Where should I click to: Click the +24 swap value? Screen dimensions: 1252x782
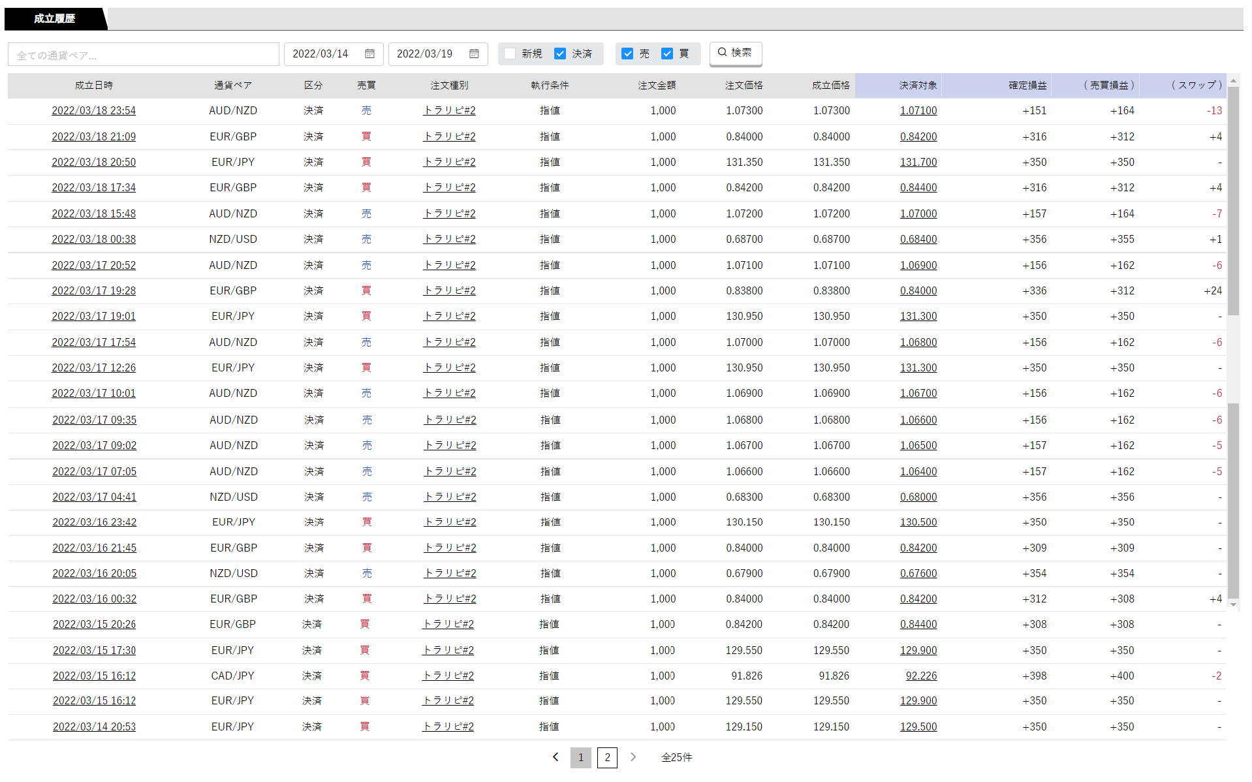1213,291
